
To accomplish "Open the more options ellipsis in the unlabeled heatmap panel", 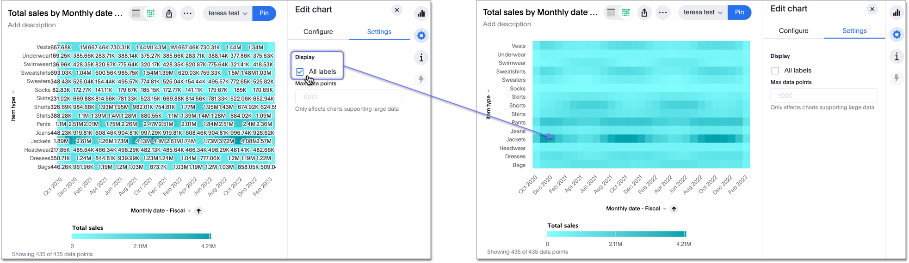I will [663, 12].
